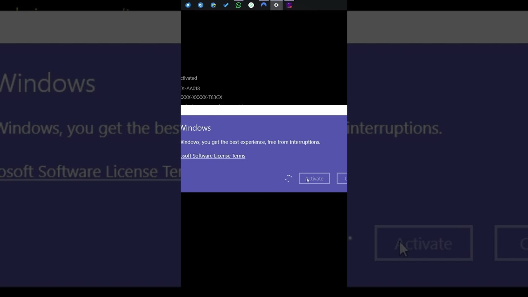Click the Activate button in the dialog
The height and width of the screenshot is (297, 528).
click(x=314, y=178)
